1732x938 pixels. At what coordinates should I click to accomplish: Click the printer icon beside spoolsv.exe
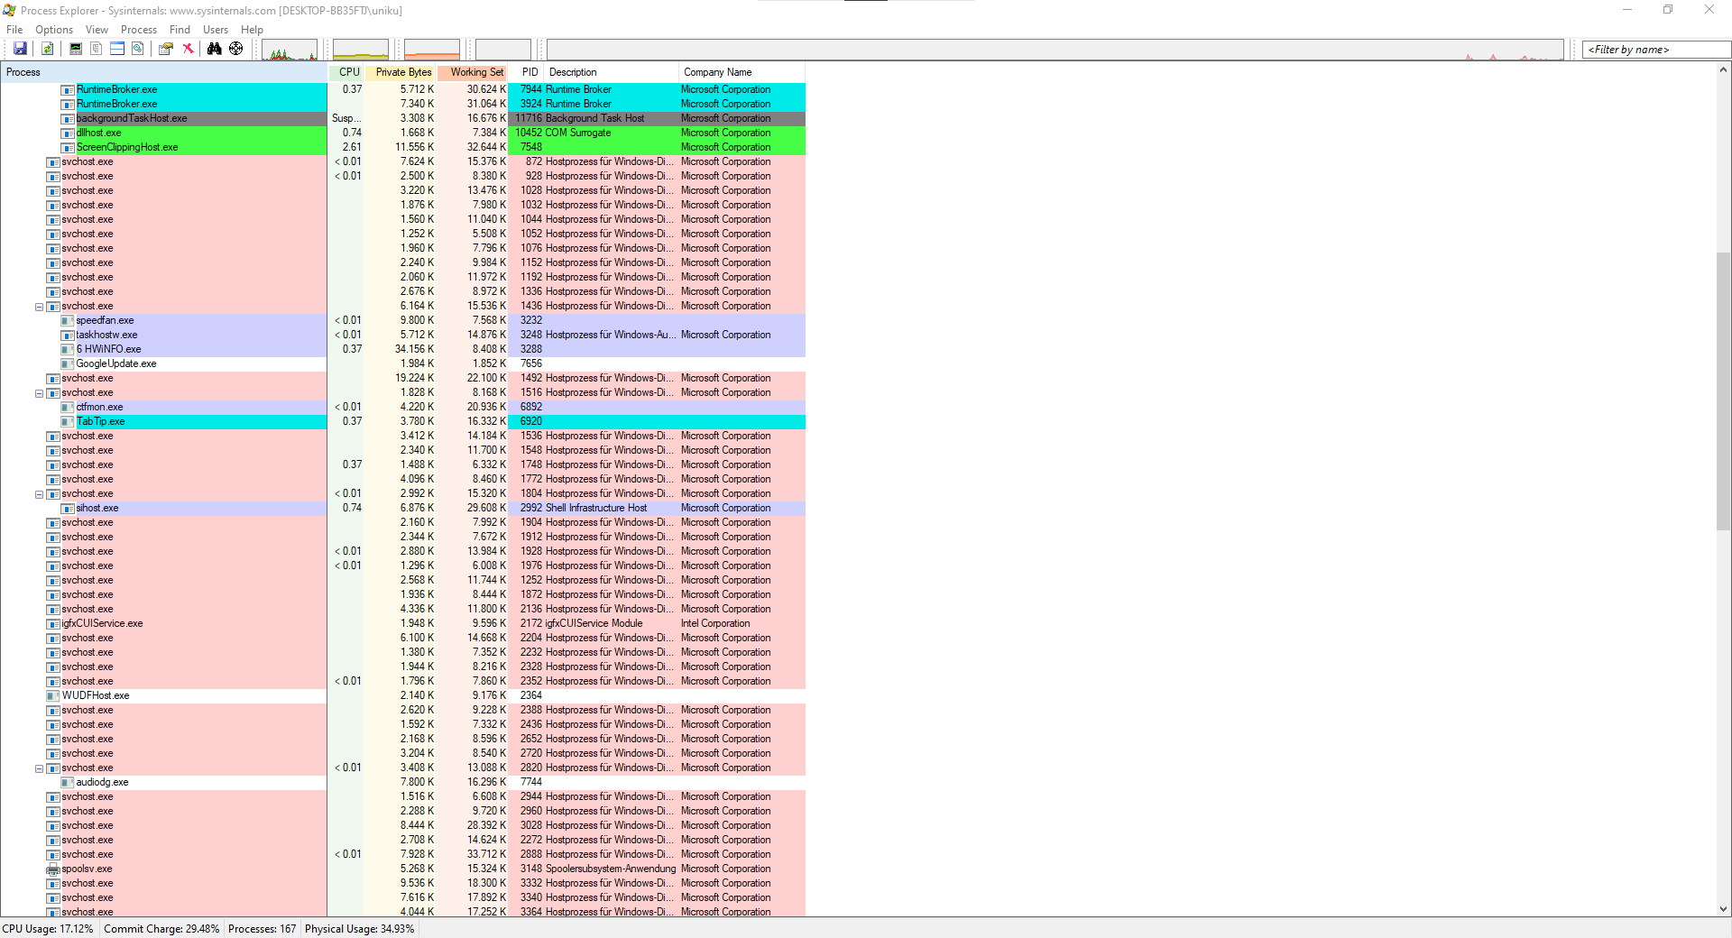pyautogui.click(x=53, y=869)
